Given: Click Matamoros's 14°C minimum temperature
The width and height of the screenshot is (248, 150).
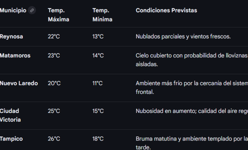Looking at the screenshot, I should [x=98, y=56].
